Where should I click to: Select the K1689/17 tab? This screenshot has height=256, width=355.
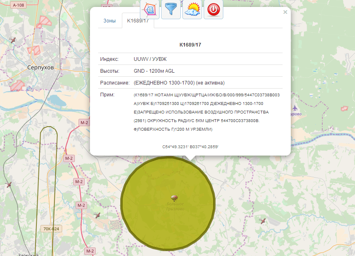pos(138,20)
